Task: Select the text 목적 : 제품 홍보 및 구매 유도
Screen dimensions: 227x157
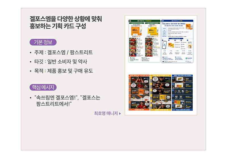Action: pos(64,71)
